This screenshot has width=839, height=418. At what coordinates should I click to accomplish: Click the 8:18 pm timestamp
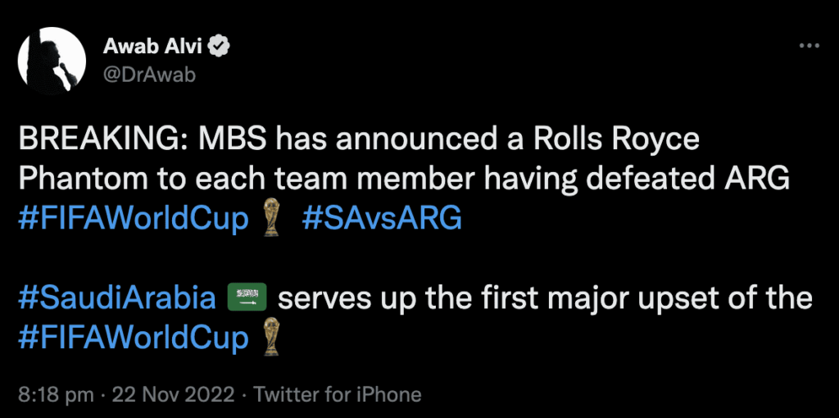57,396
